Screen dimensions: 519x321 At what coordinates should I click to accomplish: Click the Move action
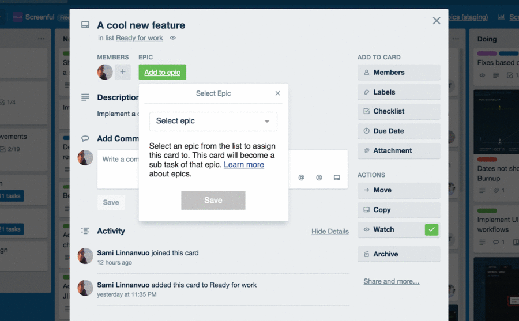398,190
